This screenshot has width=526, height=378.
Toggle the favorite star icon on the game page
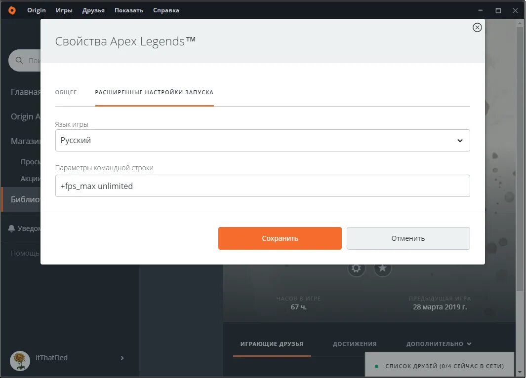pyautogui.click(x=382, y=268)
